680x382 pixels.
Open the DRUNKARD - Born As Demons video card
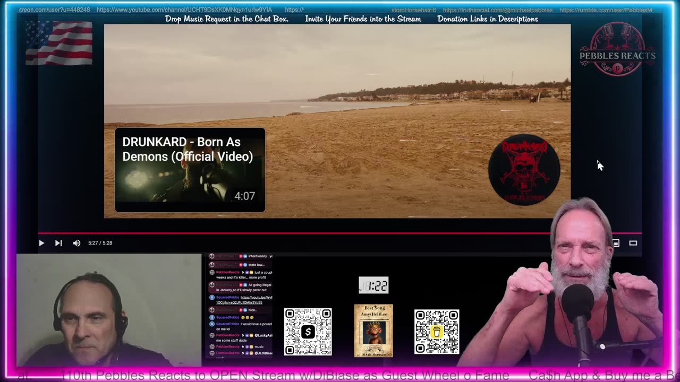[190, 170]
